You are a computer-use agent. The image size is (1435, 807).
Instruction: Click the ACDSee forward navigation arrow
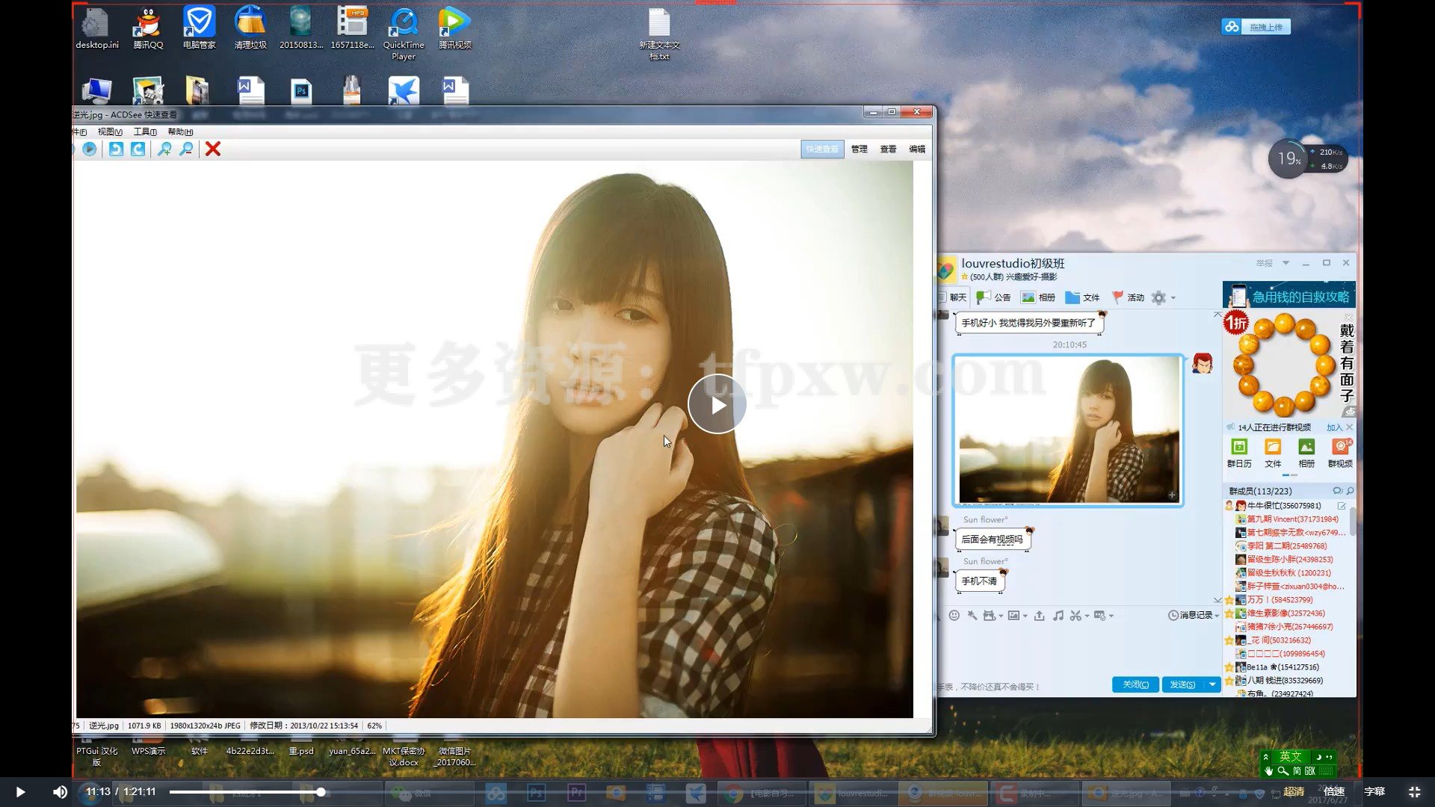[x=138, y=149]
